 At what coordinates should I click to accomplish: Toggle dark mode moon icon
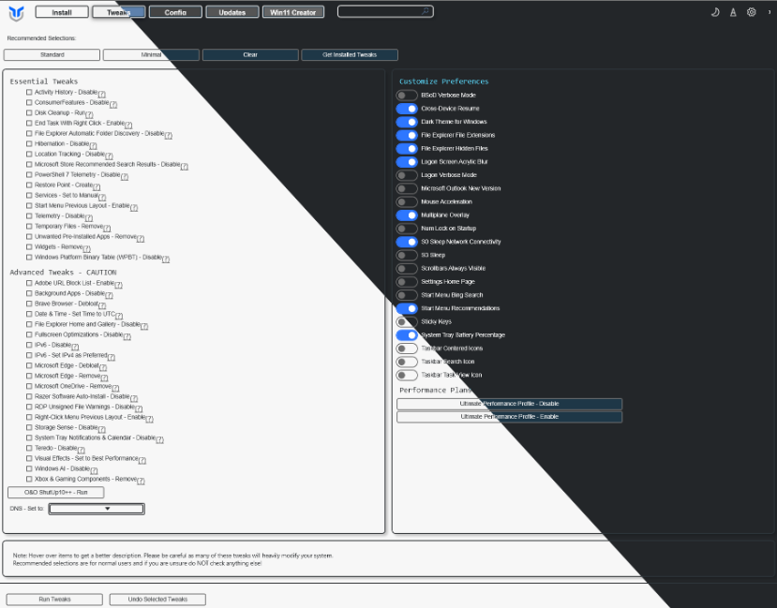715,12
